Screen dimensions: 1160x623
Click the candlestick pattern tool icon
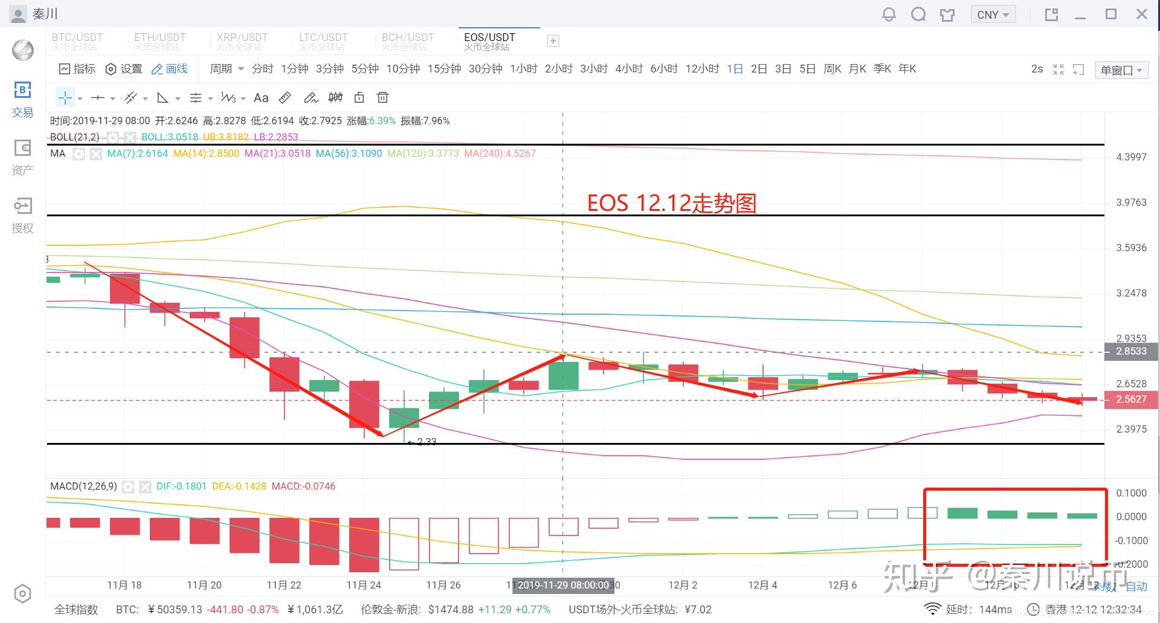(335, 98)
